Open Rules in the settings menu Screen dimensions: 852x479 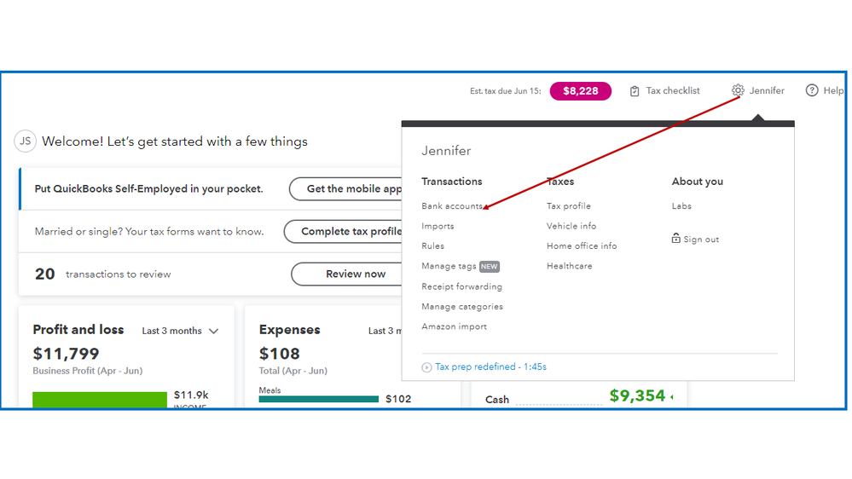tap(432, 246)
